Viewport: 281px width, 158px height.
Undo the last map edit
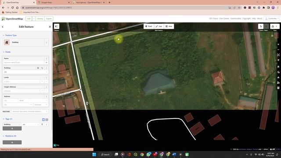[261, 26]
